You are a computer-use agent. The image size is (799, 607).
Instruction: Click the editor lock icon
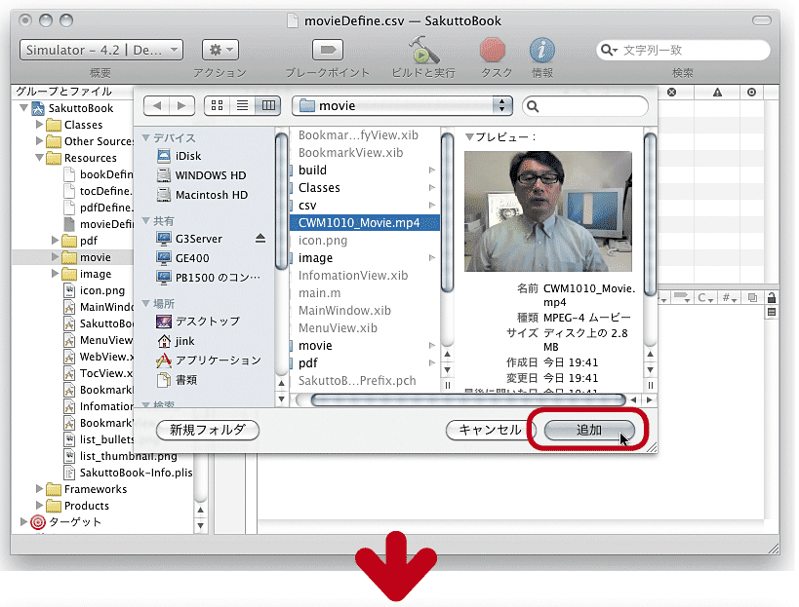point(772,297)
